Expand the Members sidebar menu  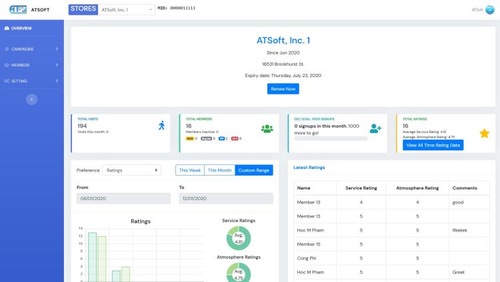(31, 65)
